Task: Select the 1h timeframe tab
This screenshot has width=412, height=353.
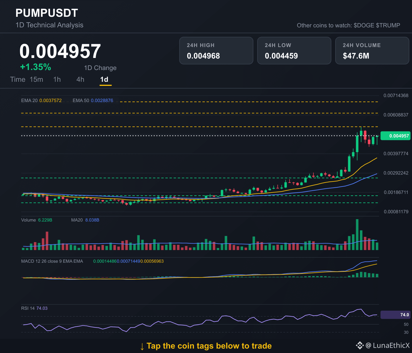Action: [57, 79]
